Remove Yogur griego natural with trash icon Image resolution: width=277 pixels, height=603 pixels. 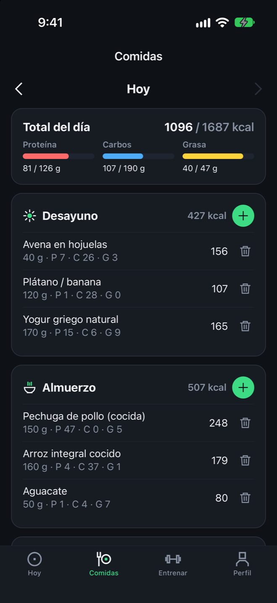pos(245,326)
